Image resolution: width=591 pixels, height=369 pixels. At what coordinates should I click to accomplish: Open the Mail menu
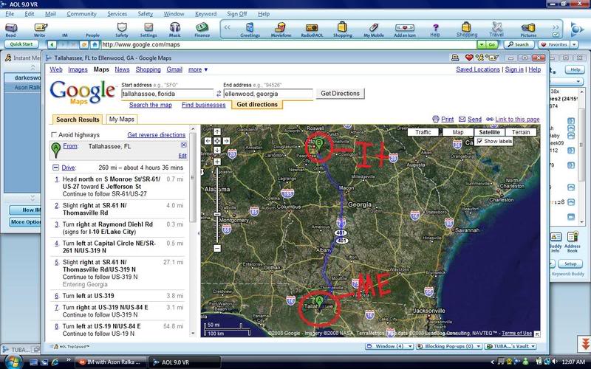point(50,13)
